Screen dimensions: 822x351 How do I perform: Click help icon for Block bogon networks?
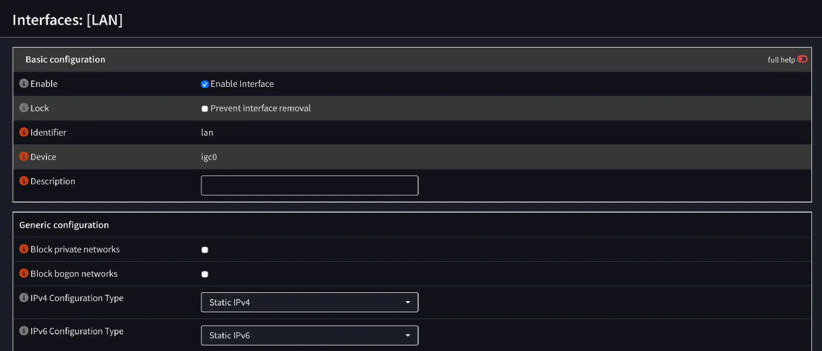24,274
